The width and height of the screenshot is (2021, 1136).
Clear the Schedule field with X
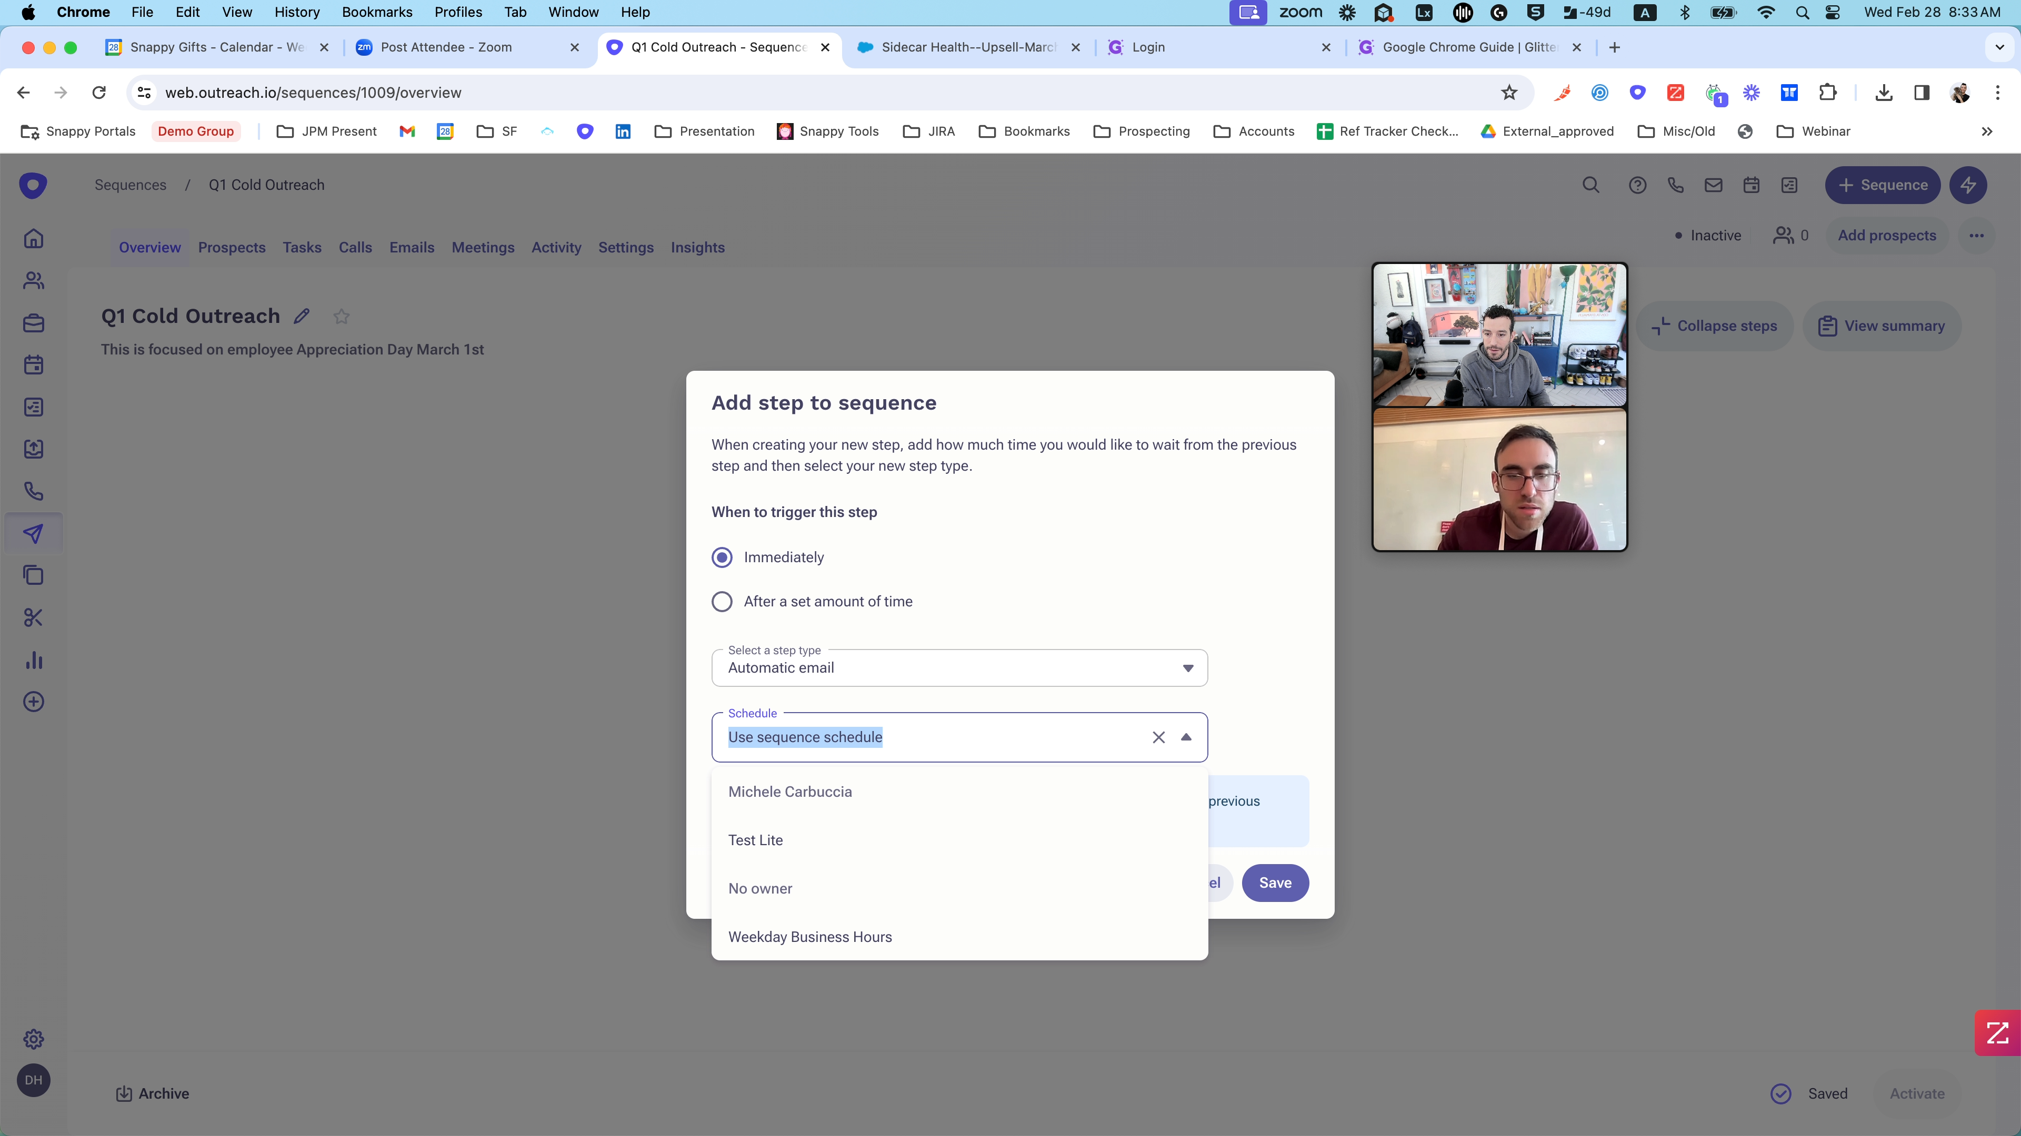point(1158,737)
